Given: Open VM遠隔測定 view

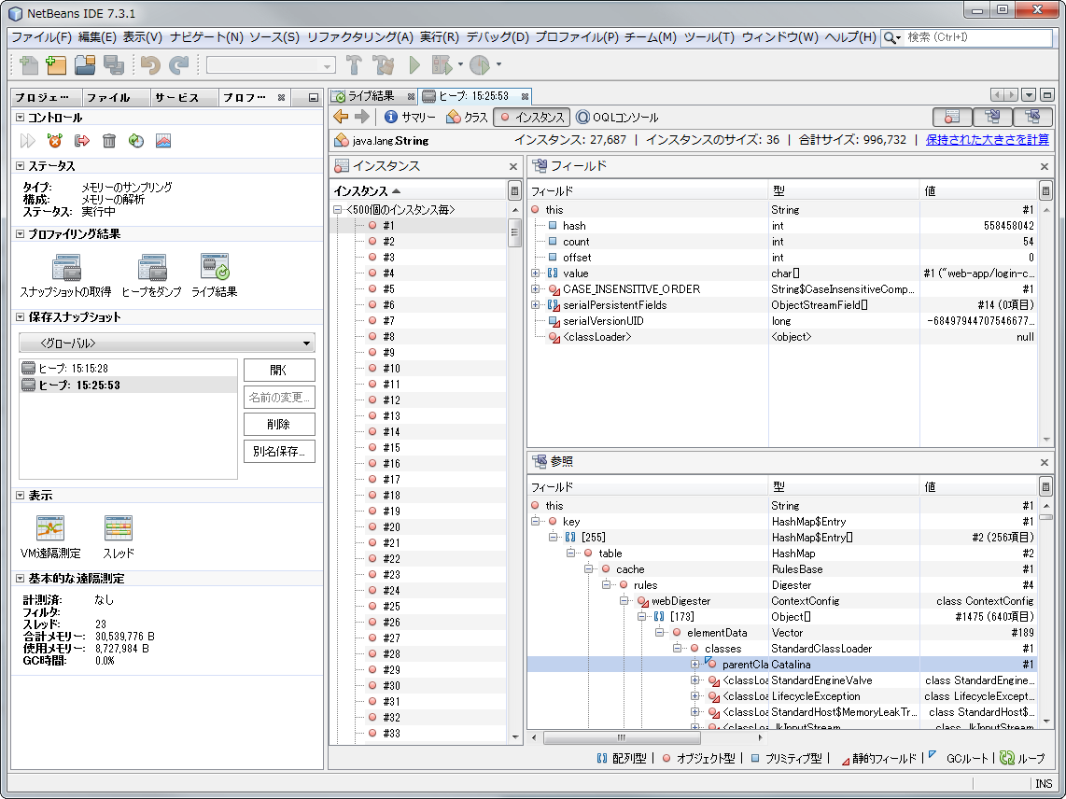Looking at the screenshot, I should coord(50,538).
